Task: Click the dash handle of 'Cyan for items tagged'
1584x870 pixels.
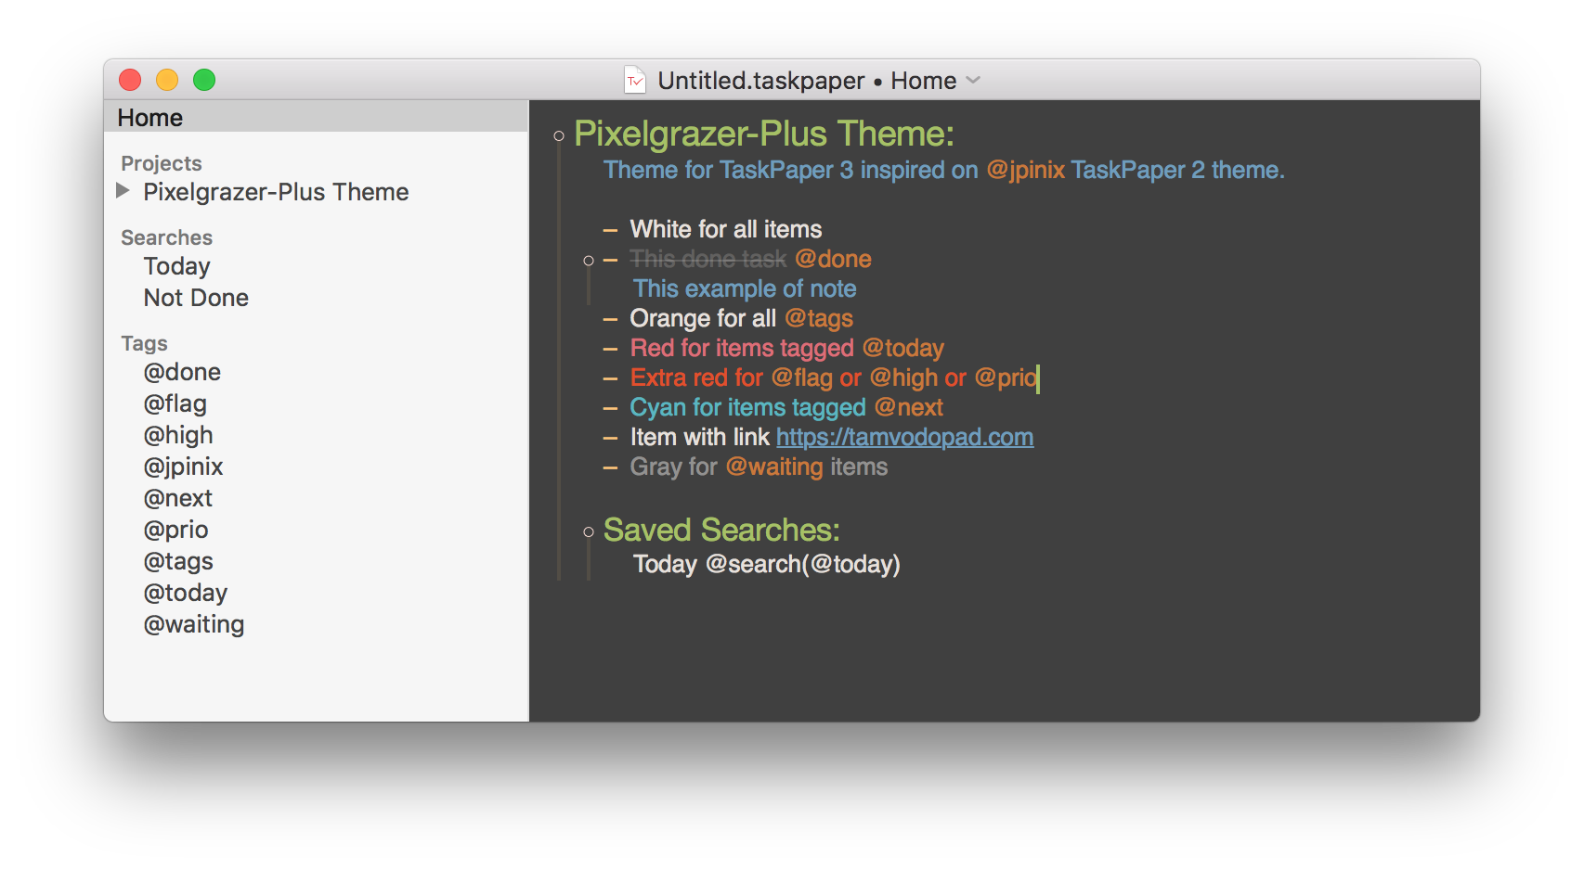Action: pyautogui.click(x=610, y=408)
